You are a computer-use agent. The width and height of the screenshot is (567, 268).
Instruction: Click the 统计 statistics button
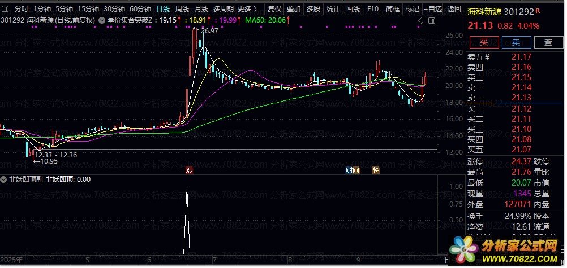click(333, 9)
